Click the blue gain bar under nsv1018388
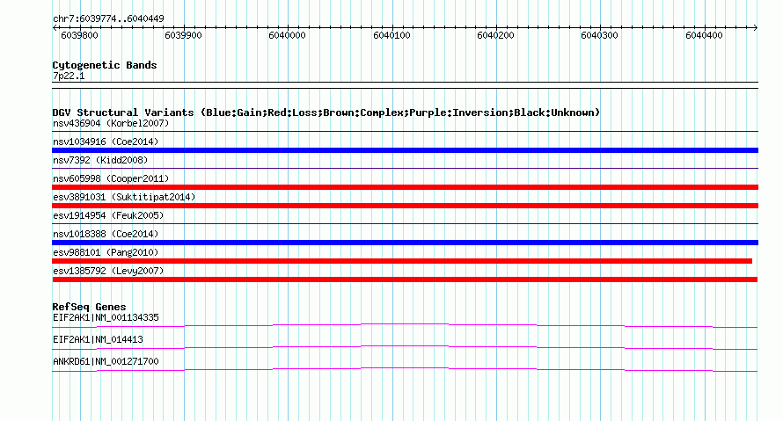 [x=405, y=243]
